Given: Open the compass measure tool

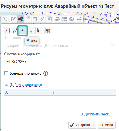Looking at the screenshot, I should pos(42,19).
